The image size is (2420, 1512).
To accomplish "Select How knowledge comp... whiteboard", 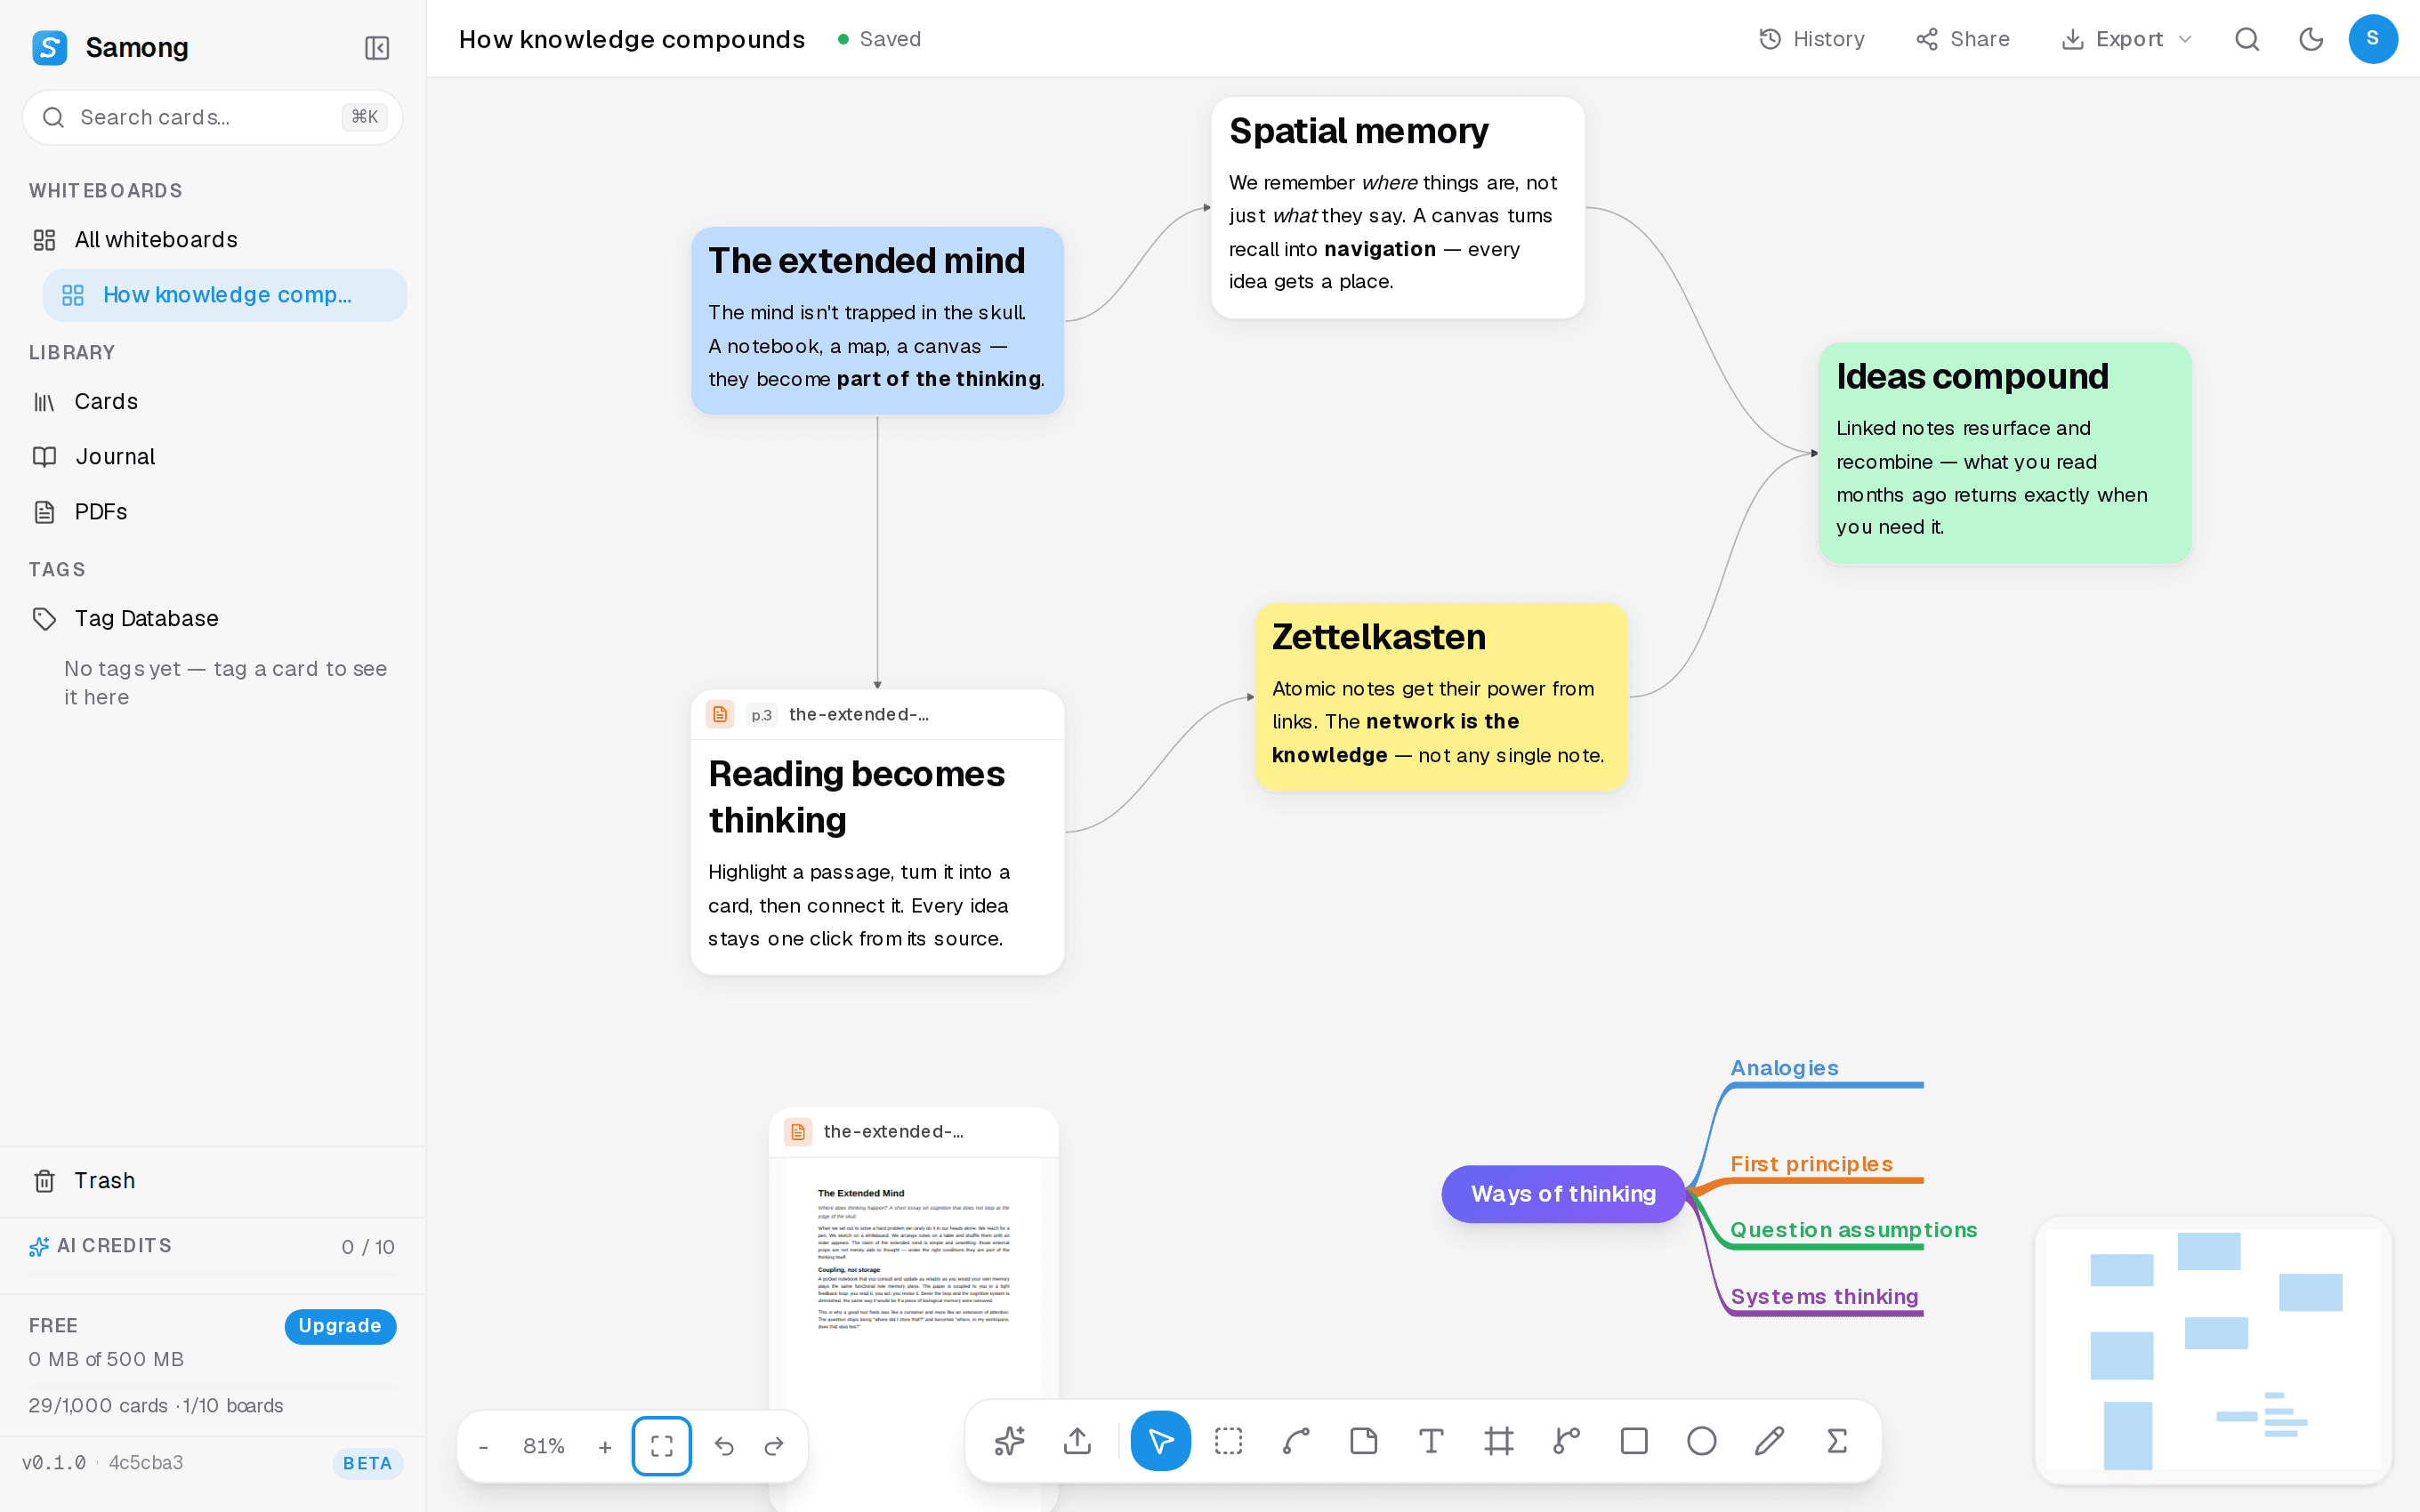I will 224,295.
